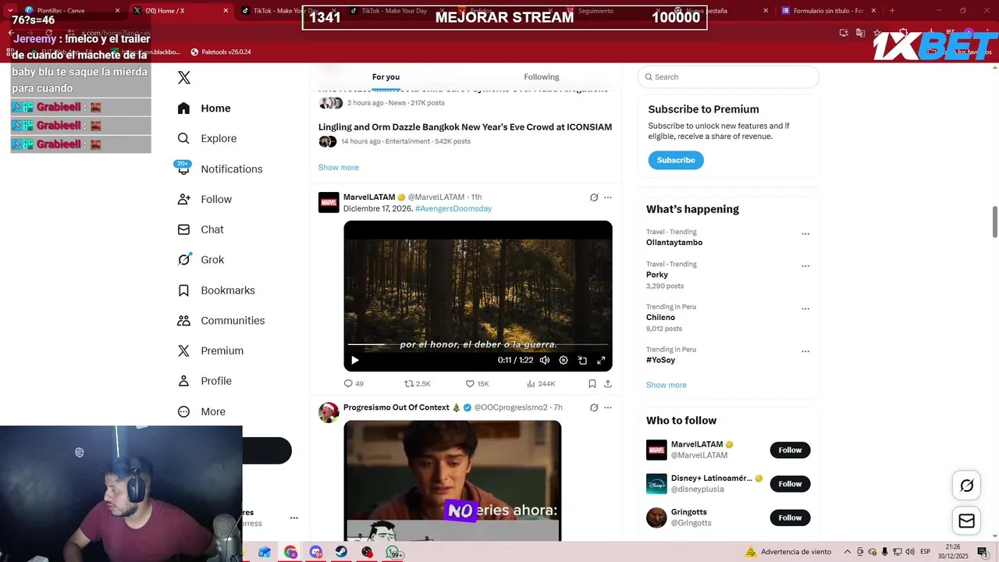The width and height of the screenshot is (999, 562).
Task: Repost the MarvelLATAM post
Action: point(417,384)
